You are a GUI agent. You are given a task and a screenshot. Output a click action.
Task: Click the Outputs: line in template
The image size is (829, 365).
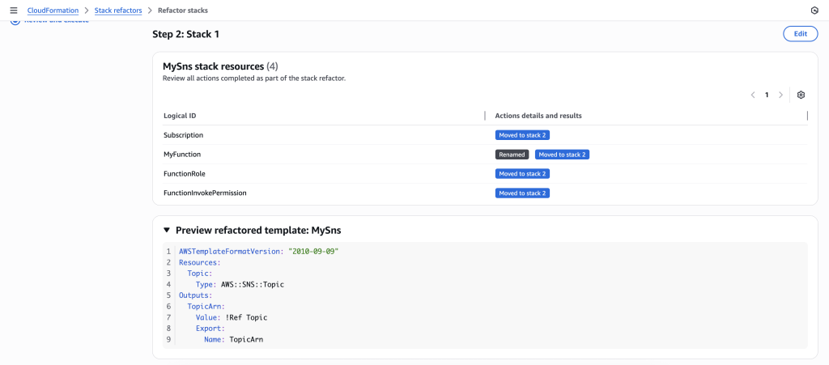pos(196,295)
